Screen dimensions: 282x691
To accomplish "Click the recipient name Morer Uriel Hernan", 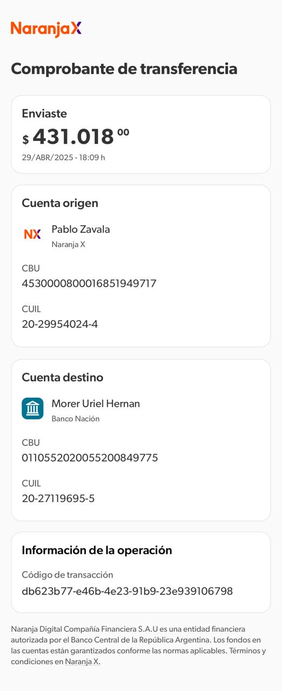I will click(x=96, y=403).
